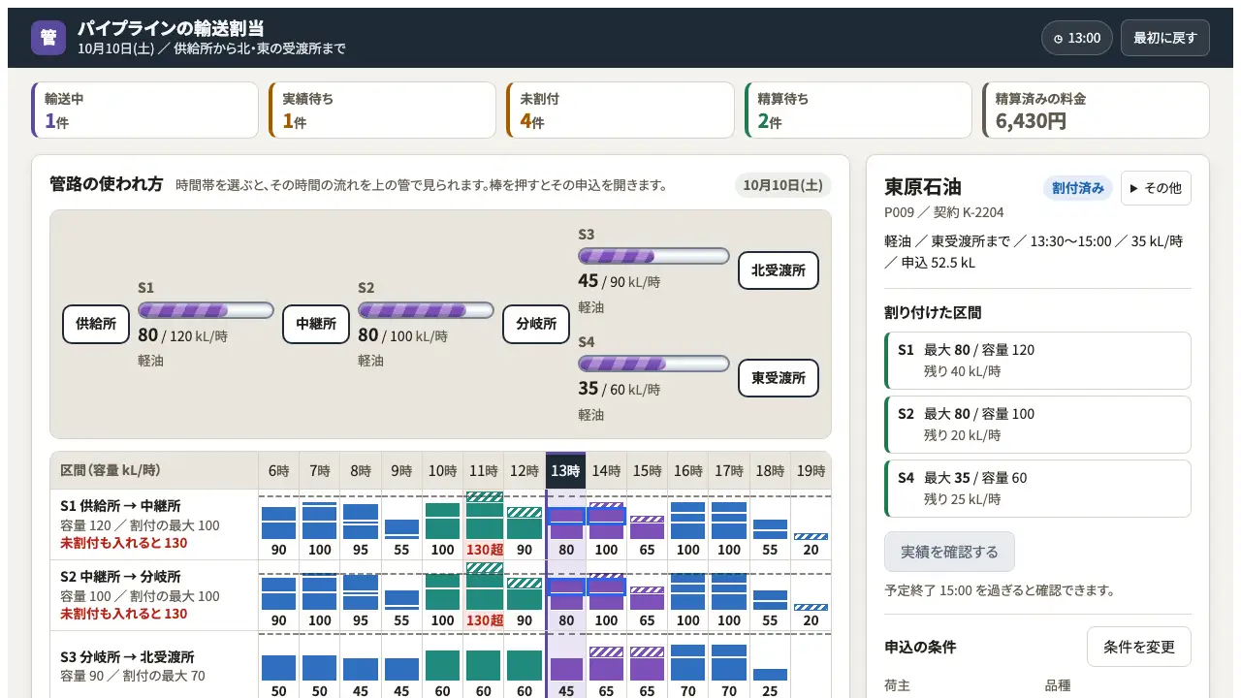Select the 東受渡所 node
Screen dimensions: 1241x698
coord(779,378)
